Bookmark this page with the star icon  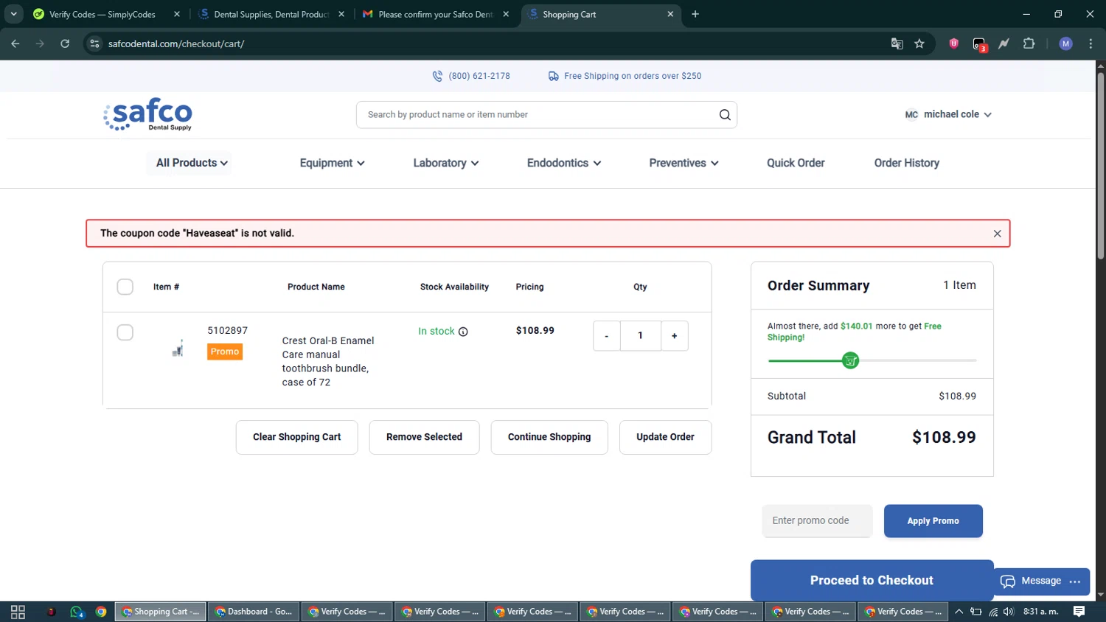(919, 43)
